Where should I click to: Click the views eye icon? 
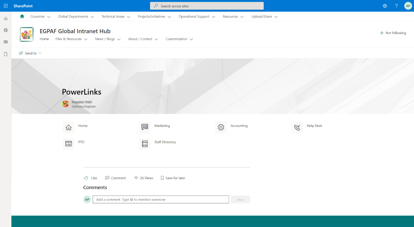pos(136,178)
